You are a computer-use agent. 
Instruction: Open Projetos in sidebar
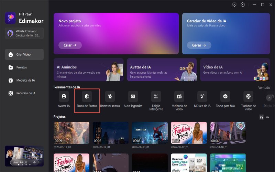tap(24, 67)
